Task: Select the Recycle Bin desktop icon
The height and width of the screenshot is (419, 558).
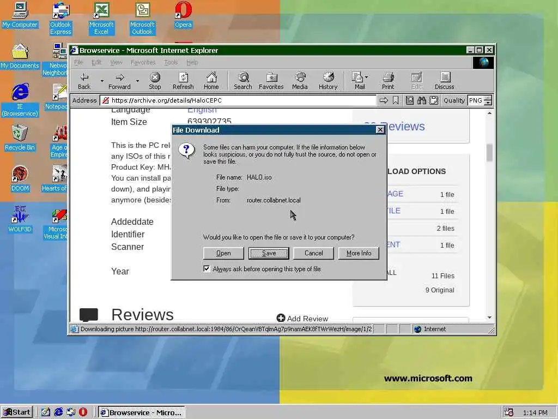Action: click(x=20, y=138)
